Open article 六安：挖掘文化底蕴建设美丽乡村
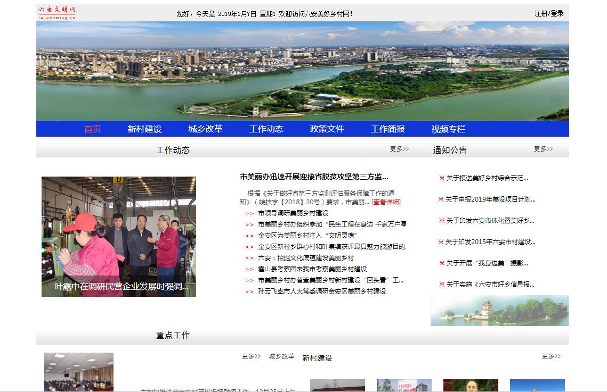607x392 pixels. (x=306, y=258)
